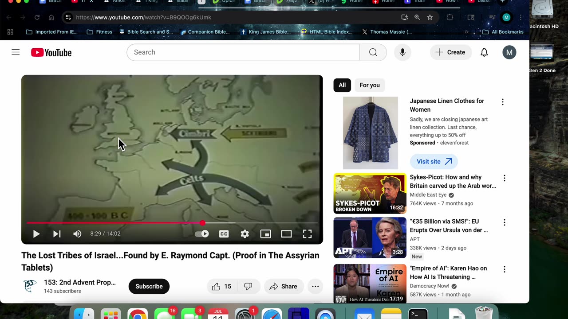Screen dimensions: 568x319
Task: Open the Chrome apps grid shortcut
Action: pyautogui.click(x=10, y=32)
